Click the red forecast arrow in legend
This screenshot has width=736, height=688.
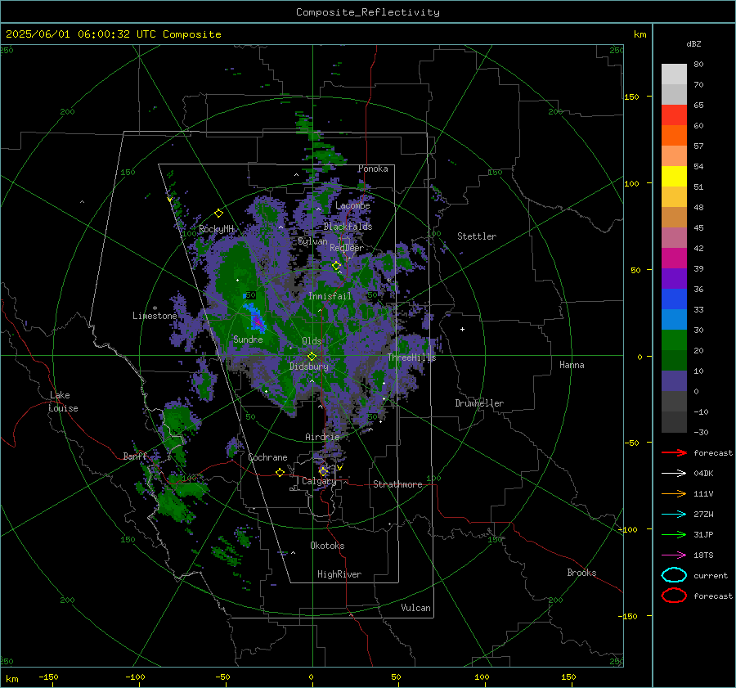[x=674, y=452]
